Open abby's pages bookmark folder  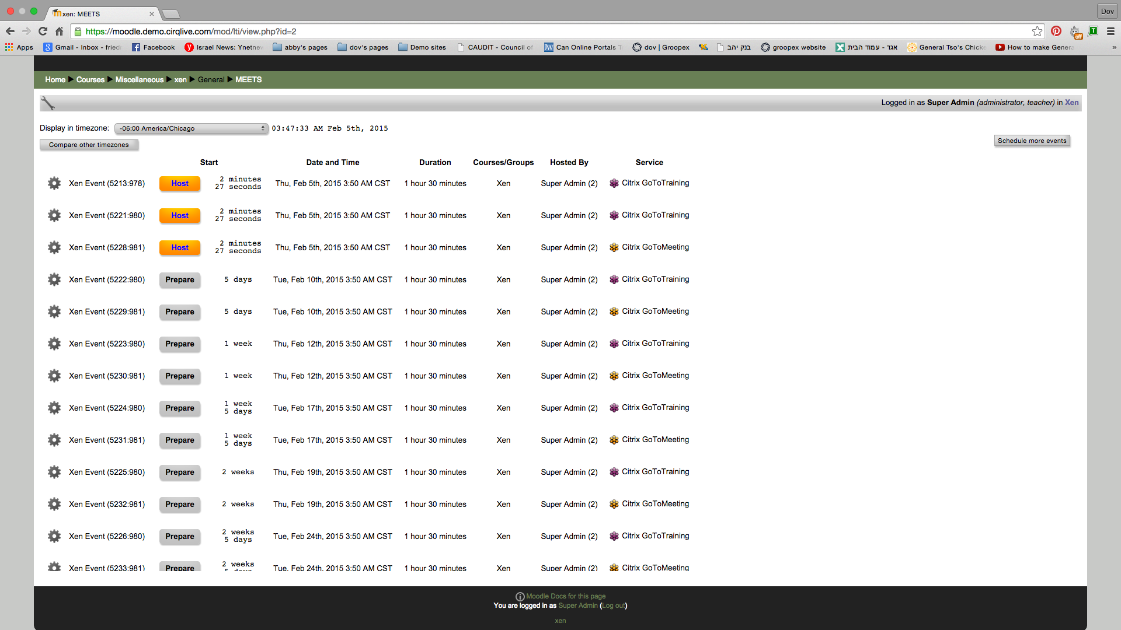pos(300,47)
